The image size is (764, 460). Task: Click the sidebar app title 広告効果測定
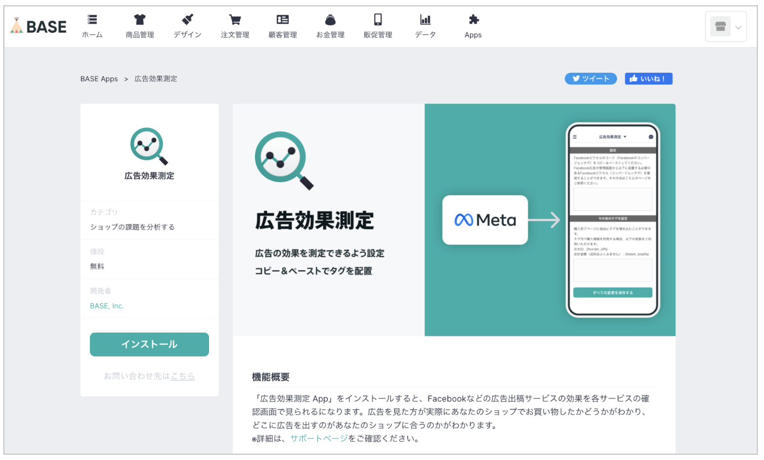tap(149, 176)
